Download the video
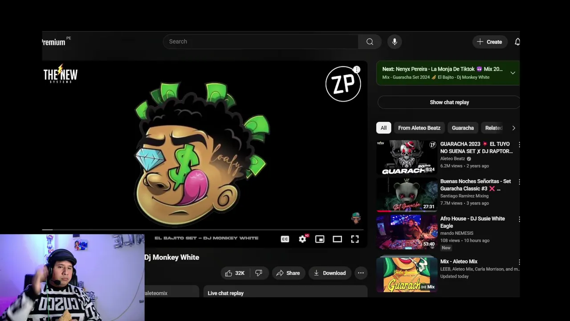This screenshot has width=570, height=321. point(330,273)
